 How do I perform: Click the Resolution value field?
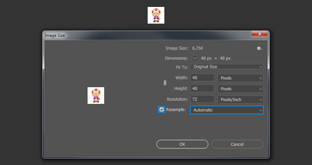click(202, 99)
